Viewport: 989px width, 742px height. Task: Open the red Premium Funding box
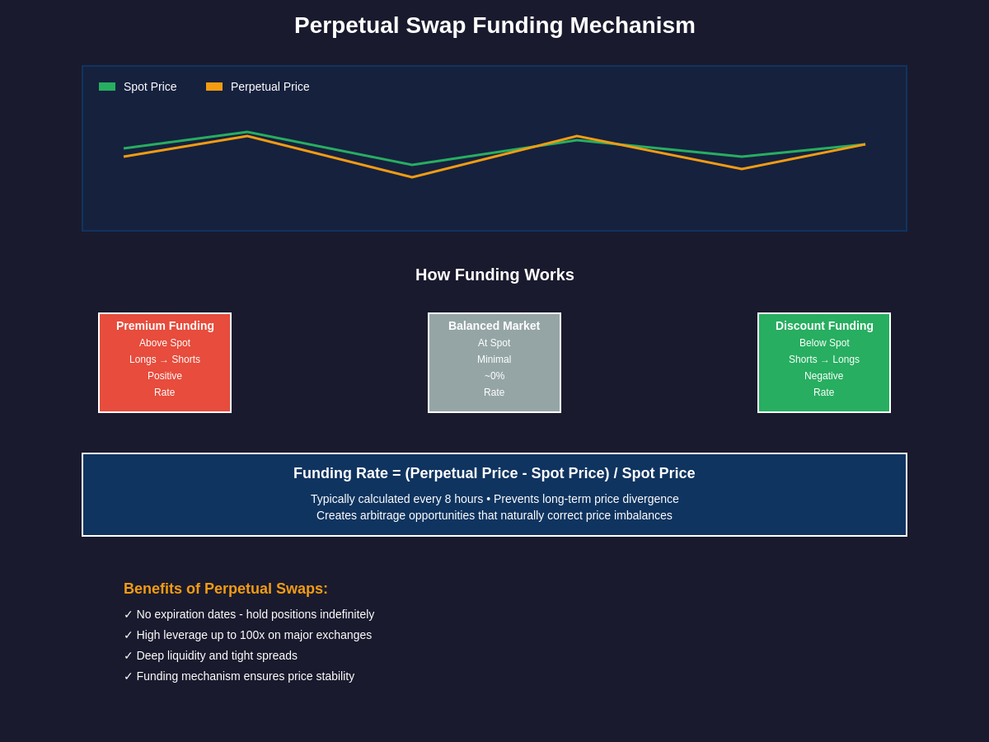(x=165, y=363)
